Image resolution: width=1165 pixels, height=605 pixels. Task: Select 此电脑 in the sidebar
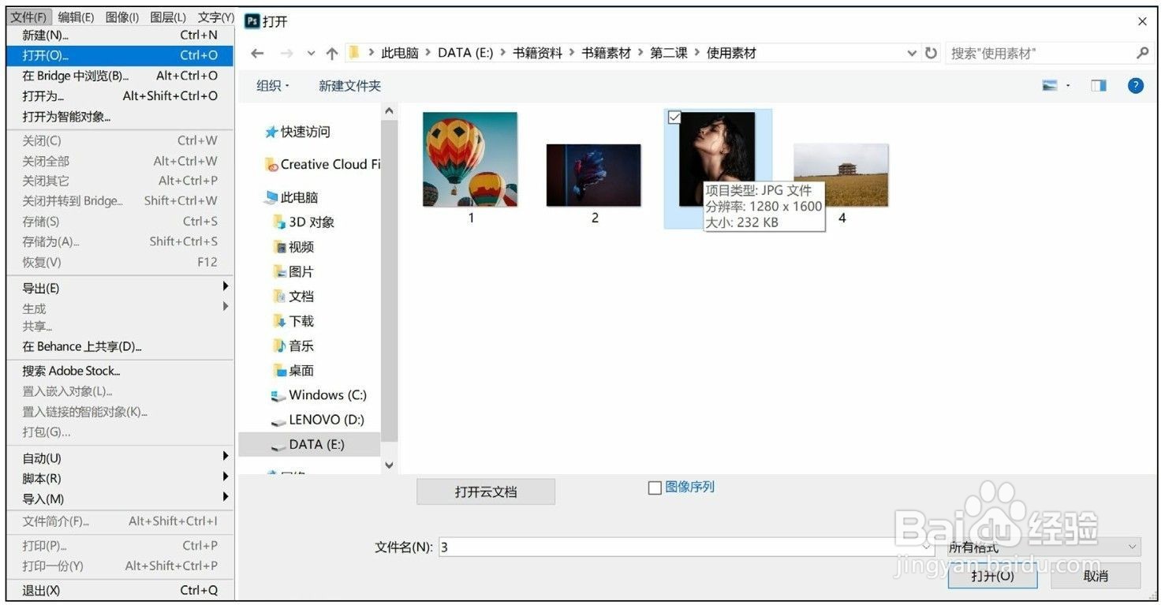pos(292,197)
